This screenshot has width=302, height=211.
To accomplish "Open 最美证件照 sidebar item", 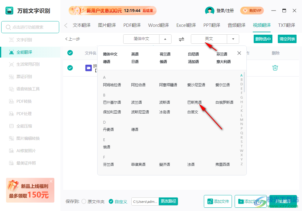I will point(22,163).
